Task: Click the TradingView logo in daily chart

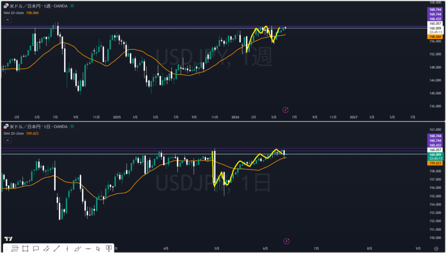Action: 8,239
